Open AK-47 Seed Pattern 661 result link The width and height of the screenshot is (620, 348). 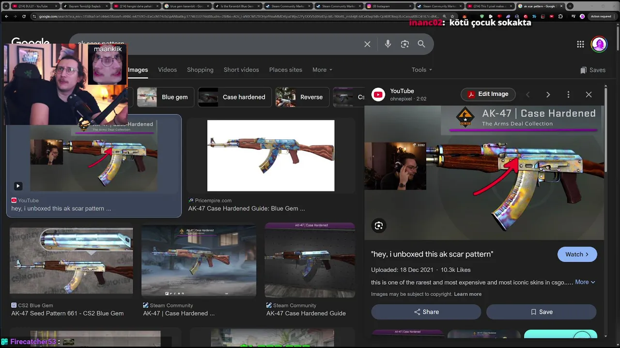pyautogui.click(x=67, y=313)
